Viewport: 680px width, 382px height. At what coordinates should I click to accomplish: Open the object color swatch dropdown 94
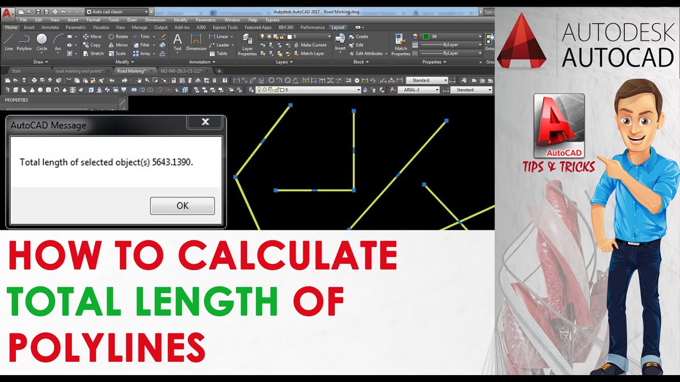point(451,37)
